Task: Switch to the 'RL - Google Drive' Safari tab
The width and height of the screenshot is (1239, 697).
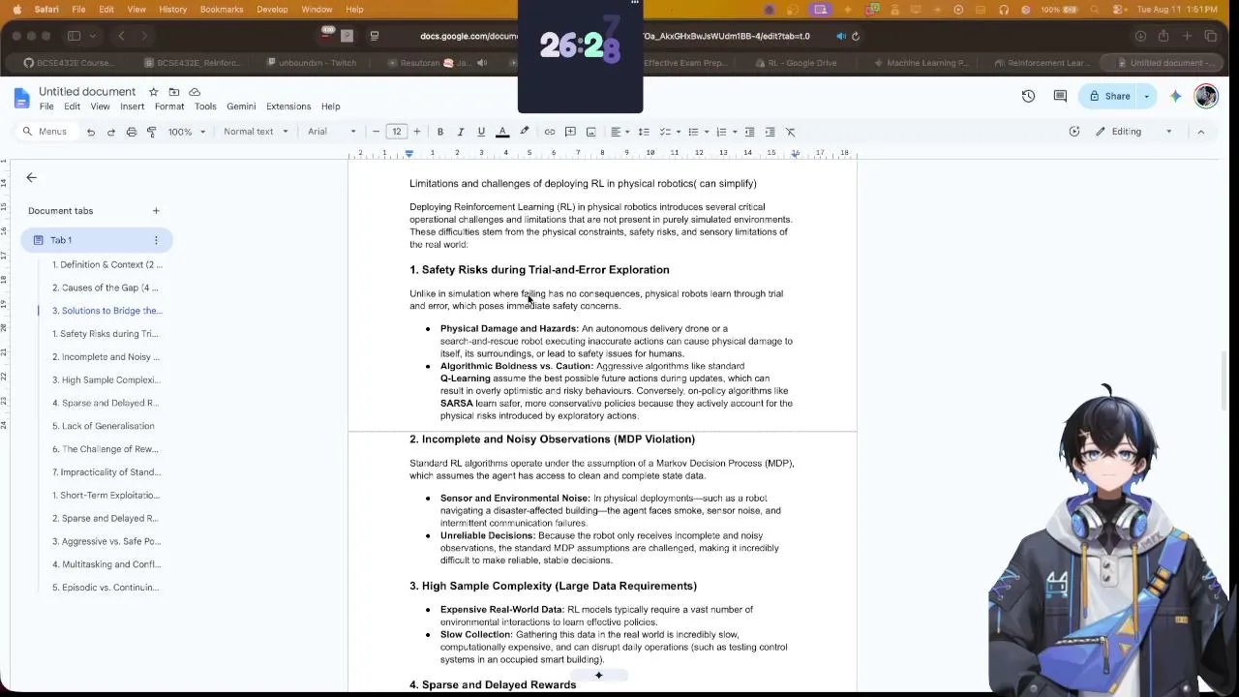Action: coord(796,63)
